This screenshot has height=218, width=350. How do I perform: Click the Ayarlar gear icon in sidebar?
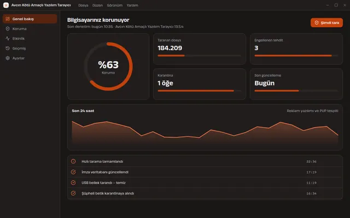[x=8, y=58]
